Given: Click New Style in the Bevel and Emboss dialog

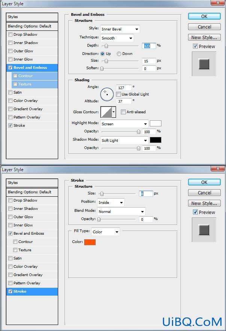Looking at the screenshot, I should pos(204,37).
